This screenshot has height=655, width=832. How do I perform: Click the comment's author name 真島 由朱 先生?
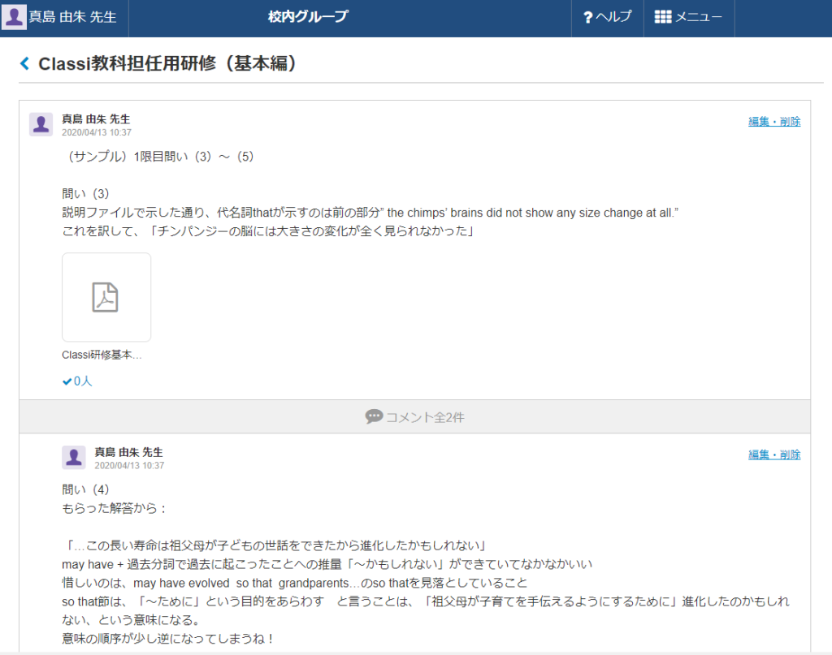point(128,451)
